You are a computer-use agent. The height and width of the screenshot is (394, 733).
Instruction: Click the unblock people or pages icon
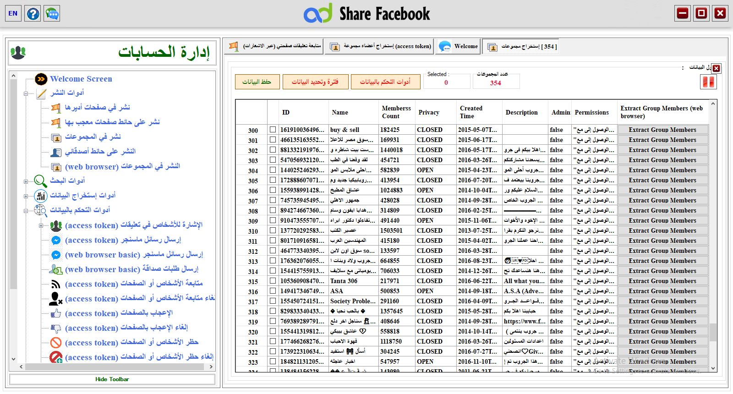56,357
